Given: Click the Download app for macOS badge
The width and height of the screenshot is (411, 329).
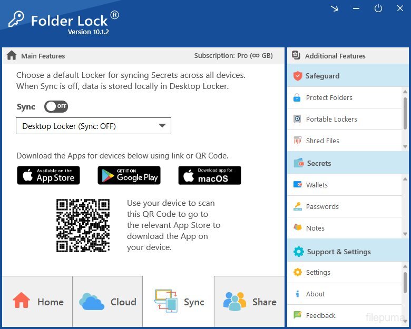Looking at the screenshot, I should [x=210, y=175].
